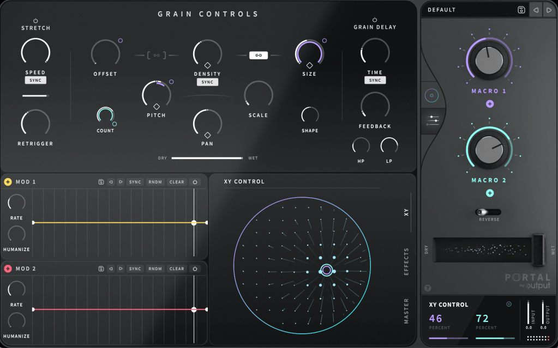Switch to the Effects tab
The width and height of the screenshot is (558, 348).
tap(406, 261)
